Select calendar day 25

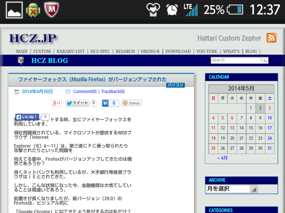click(x=213, y=148)
